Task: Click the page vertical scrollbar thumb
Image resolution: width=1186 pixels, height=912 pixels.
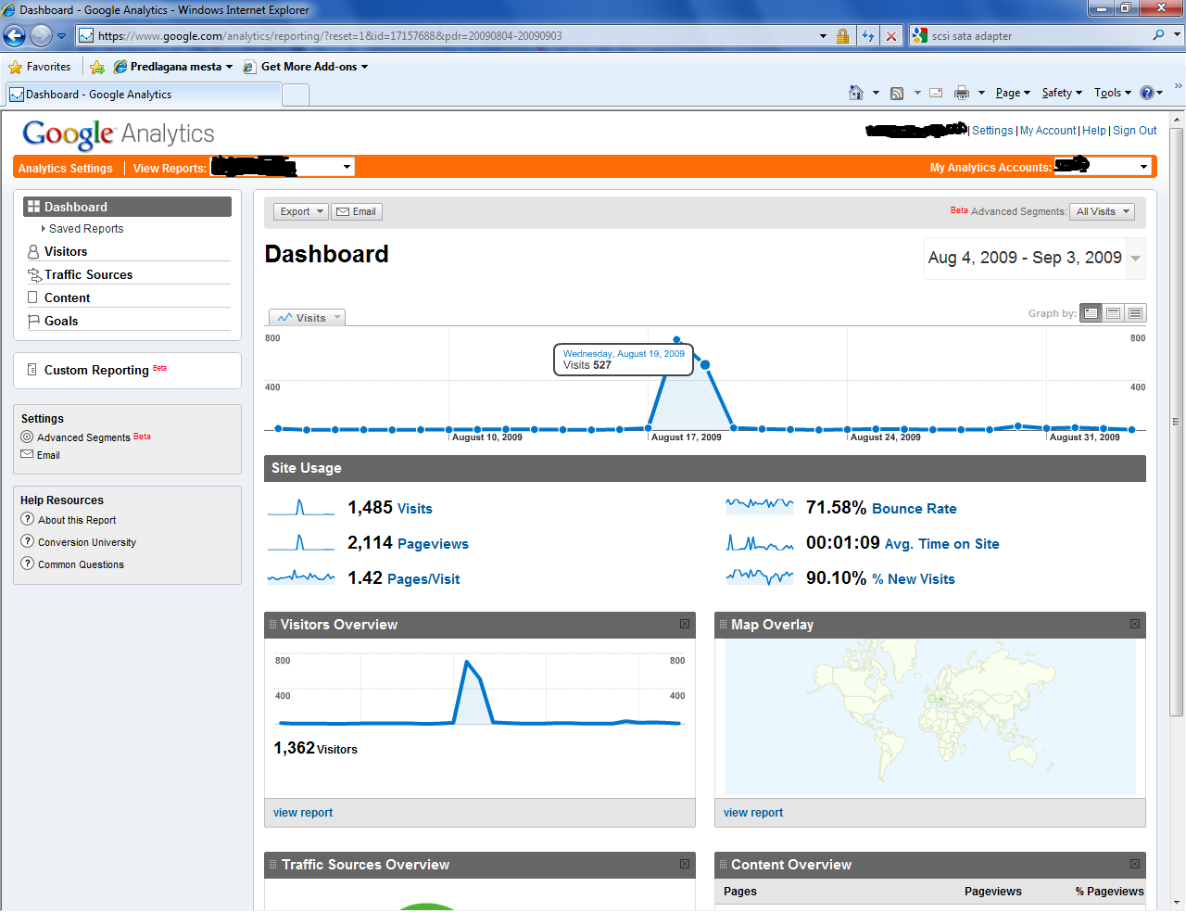Action: [x=1177, y=422]
